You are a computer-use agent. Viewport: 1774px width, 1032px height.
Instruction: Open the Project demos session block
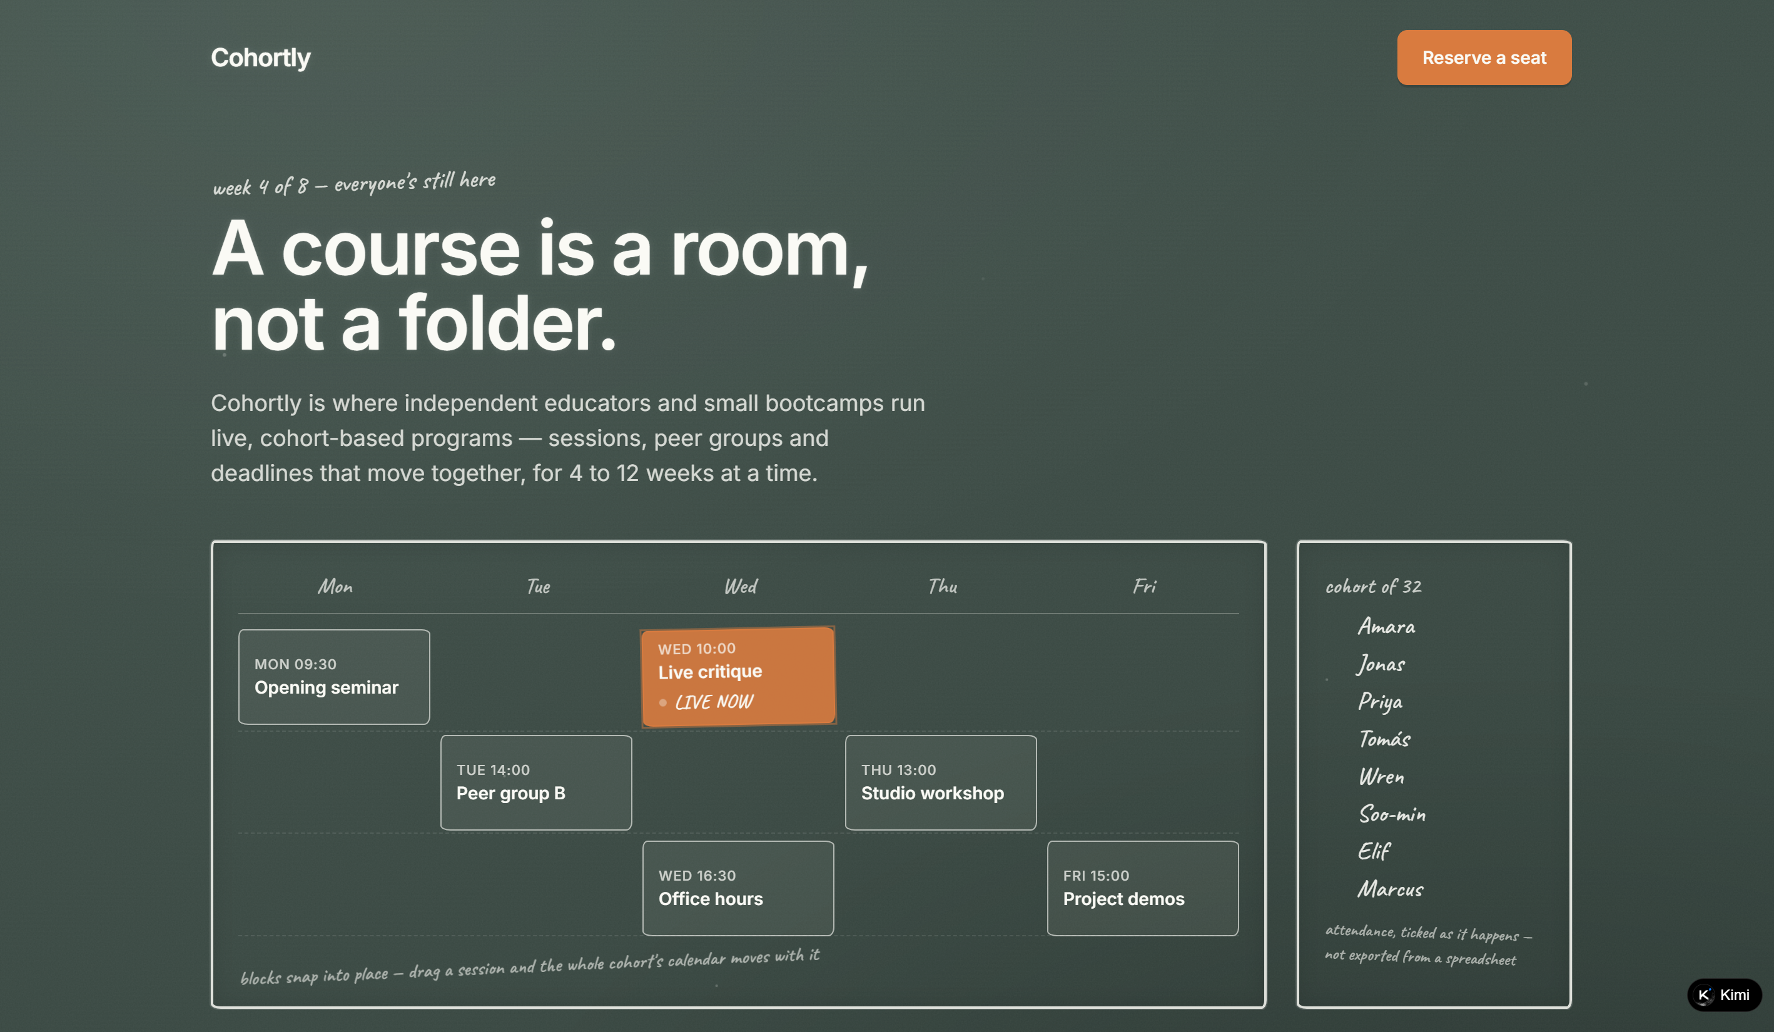1143,888
